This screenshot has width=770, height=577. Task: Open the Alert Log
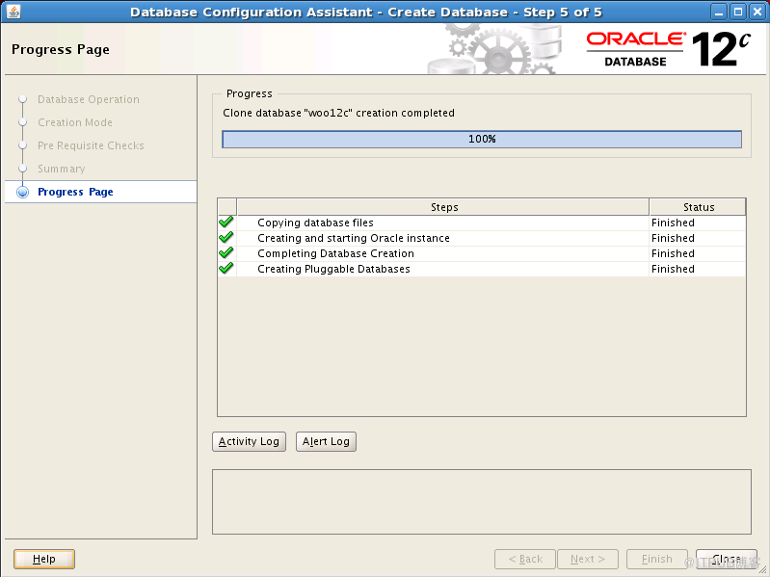[326, 441]
